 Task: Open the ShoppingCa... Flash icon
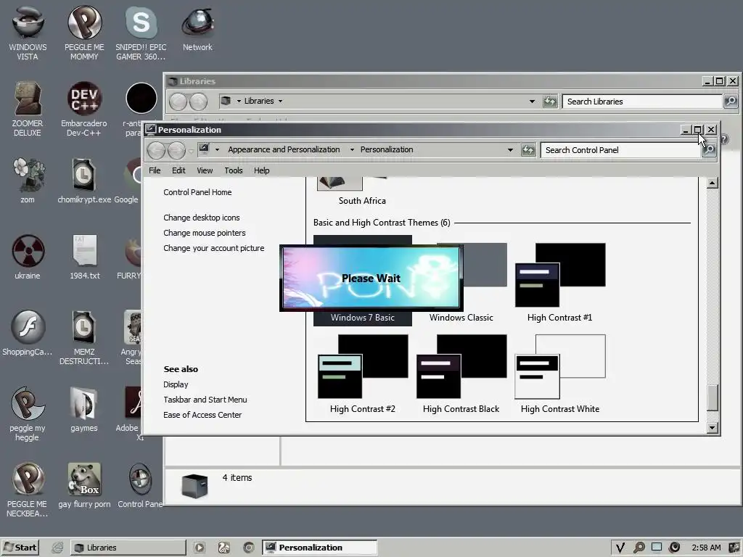pyautogui.click(x=28, y=333)
